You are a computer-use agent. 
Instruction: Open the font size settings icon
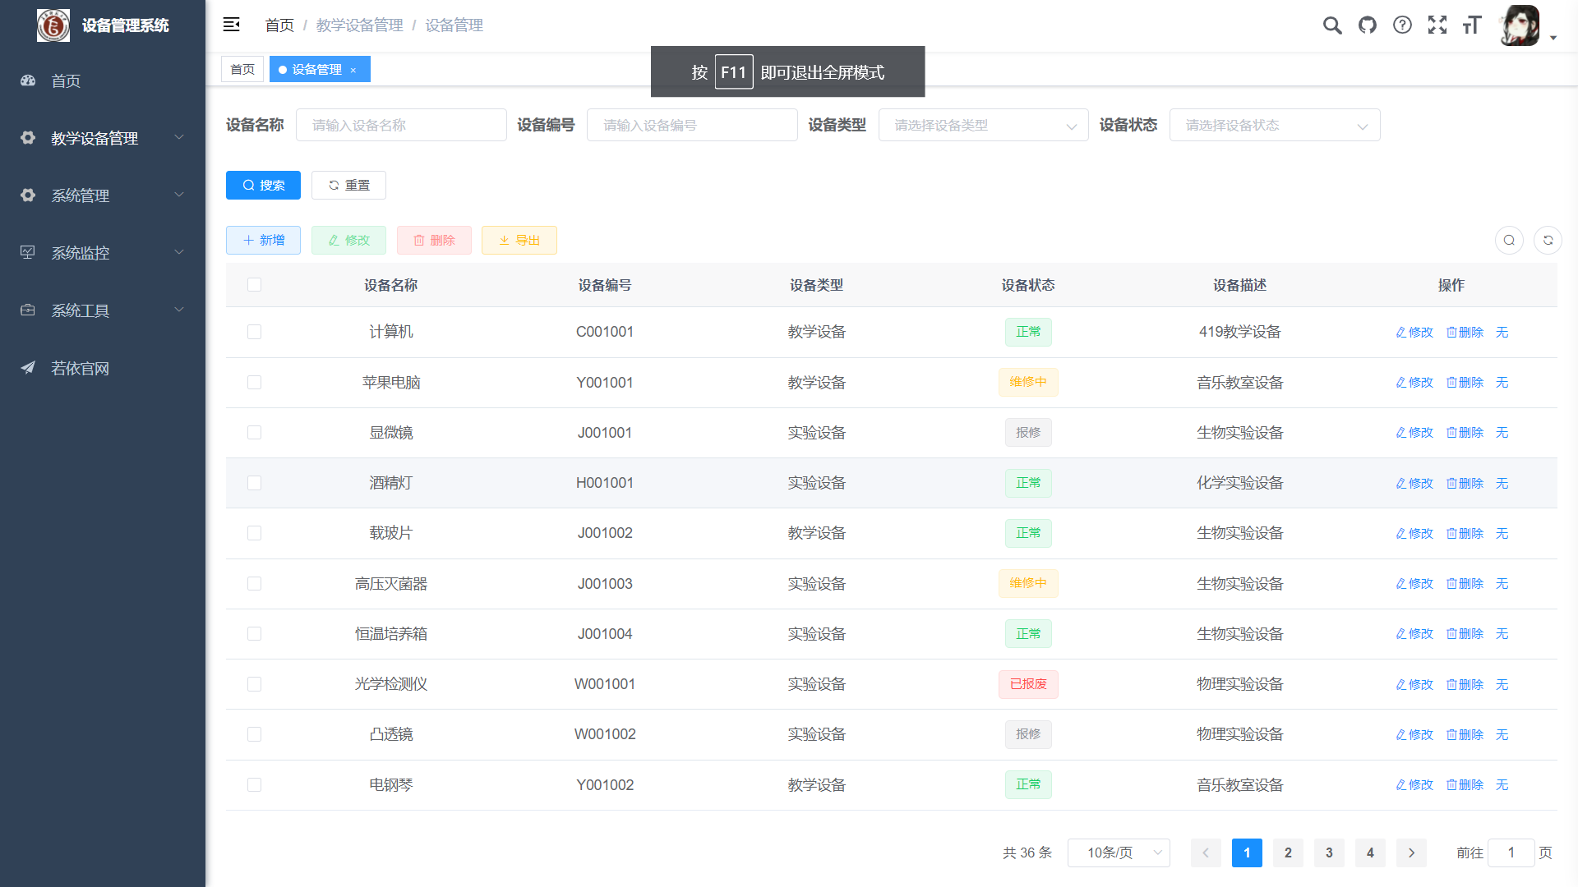point(1472,25)
